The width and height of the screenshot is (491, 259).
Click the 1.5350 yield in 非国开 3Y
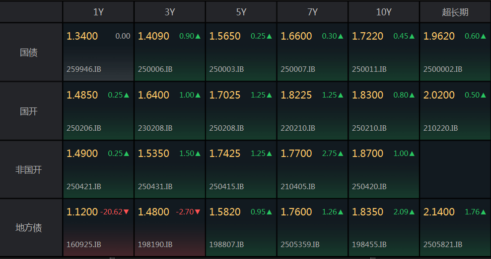coord(153,154)
